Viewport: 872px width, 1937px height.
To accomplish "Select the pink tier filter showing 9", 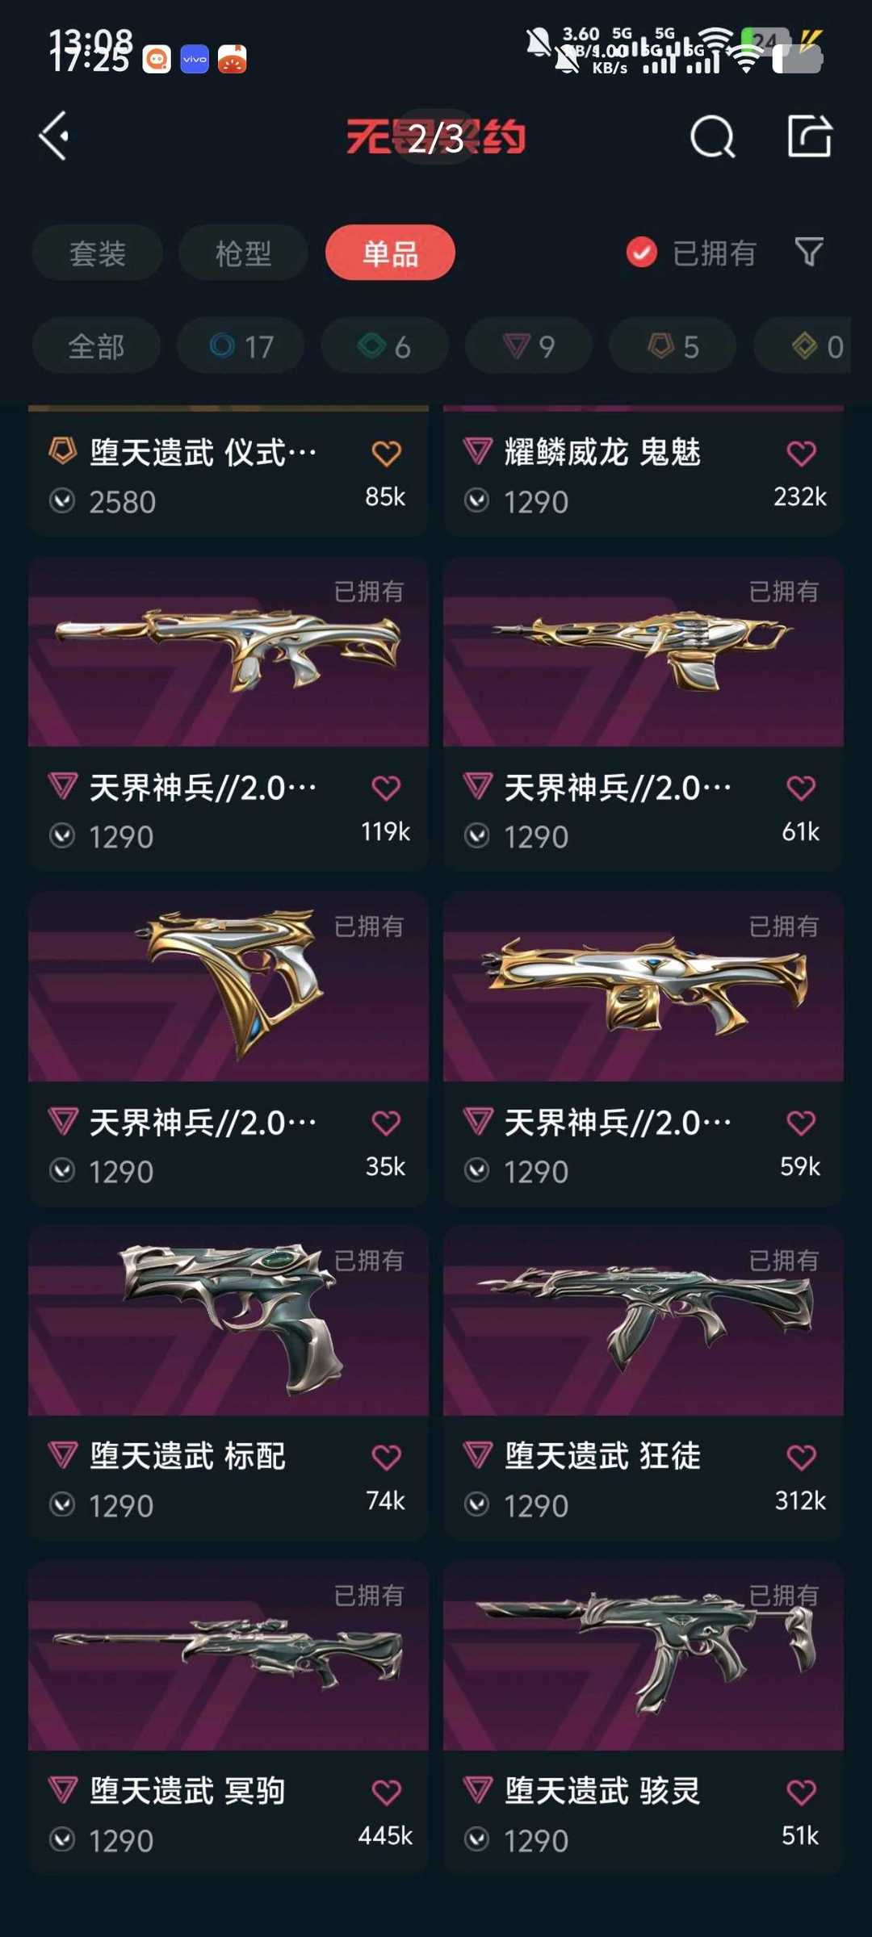I will (528, 345).
